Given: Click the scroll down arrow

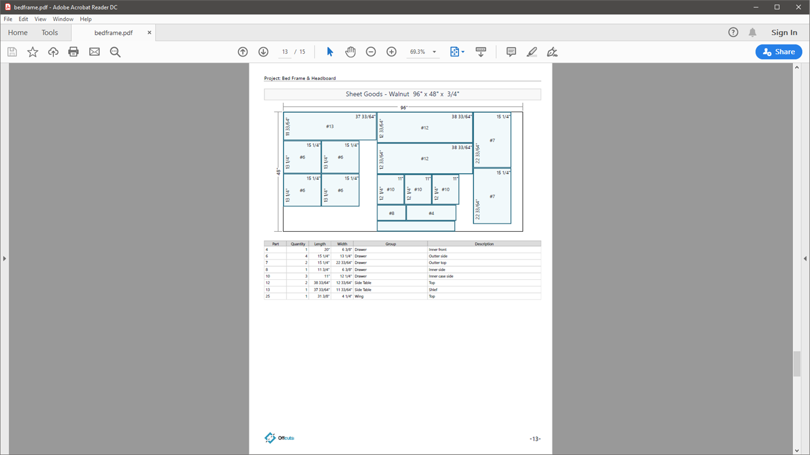Looking at the screenshot, I should coord(797,450).
